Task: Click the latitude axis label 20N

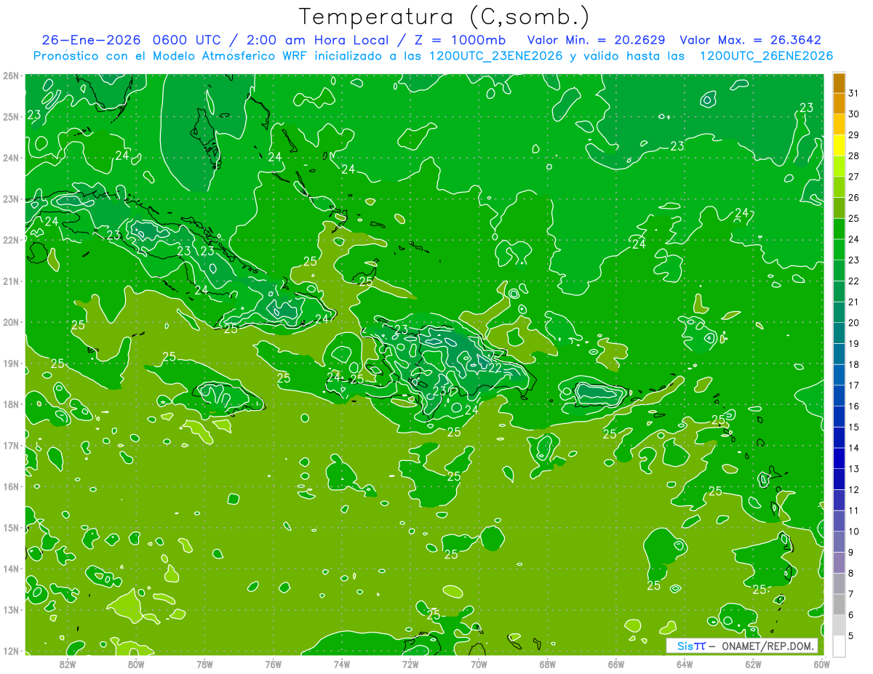Action: (x=11, y=322)
